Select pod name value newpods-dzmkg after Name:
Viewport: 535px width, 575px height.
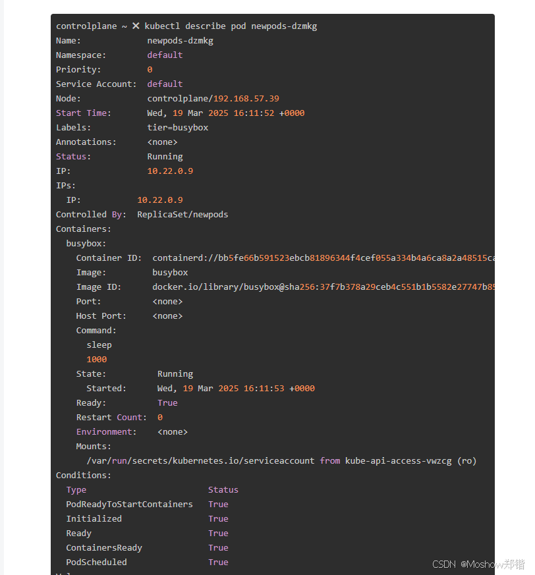(x=180, y=41)
